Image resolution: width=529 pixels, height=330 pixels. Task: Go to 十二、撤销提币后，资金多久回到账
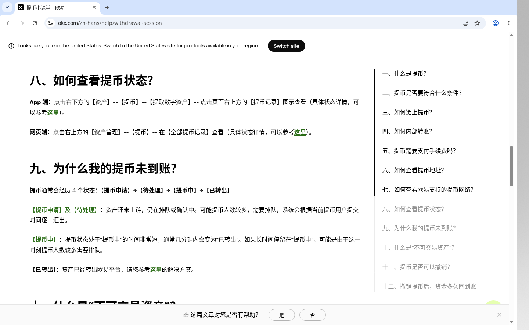(429, 286)
